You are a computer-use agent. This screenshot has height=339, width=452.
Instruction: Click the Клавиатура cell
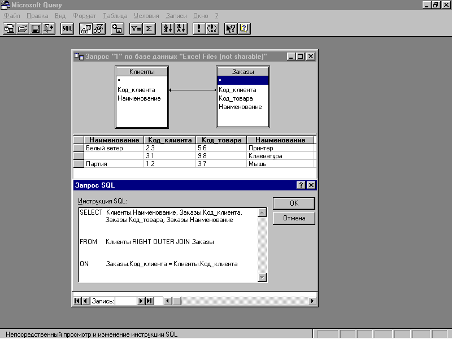280,156
